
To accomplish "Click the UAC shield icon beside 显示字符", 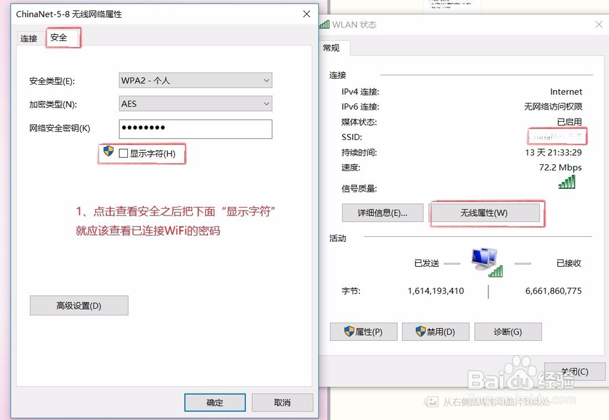I will 108,151.
